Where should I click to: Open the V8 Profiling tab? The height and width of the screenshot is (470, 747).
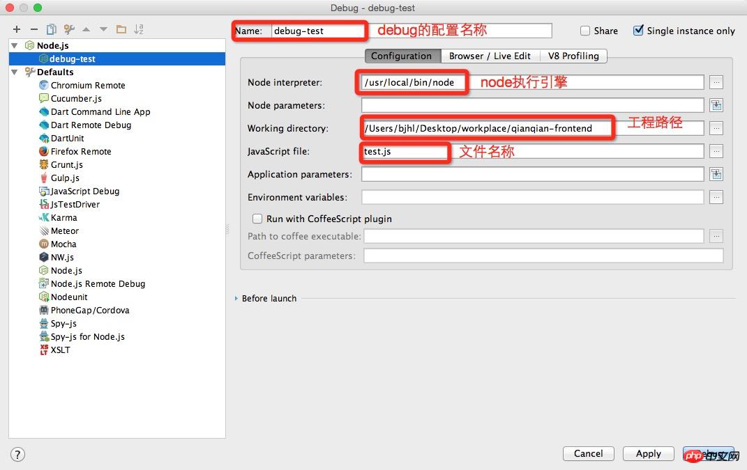coord(573,56)
